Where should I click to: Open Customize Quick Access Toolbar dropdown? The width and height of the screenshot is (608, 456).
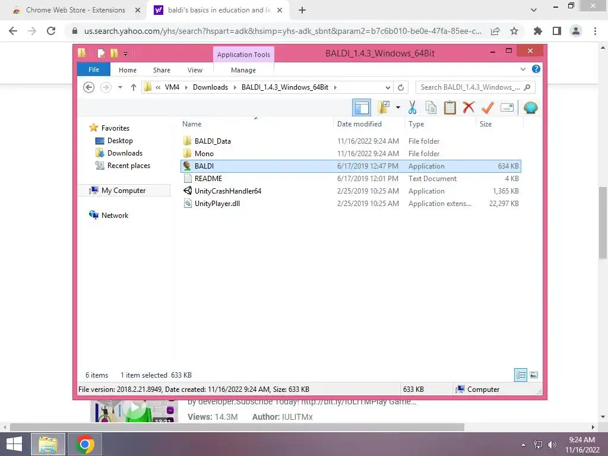(126, 54)
